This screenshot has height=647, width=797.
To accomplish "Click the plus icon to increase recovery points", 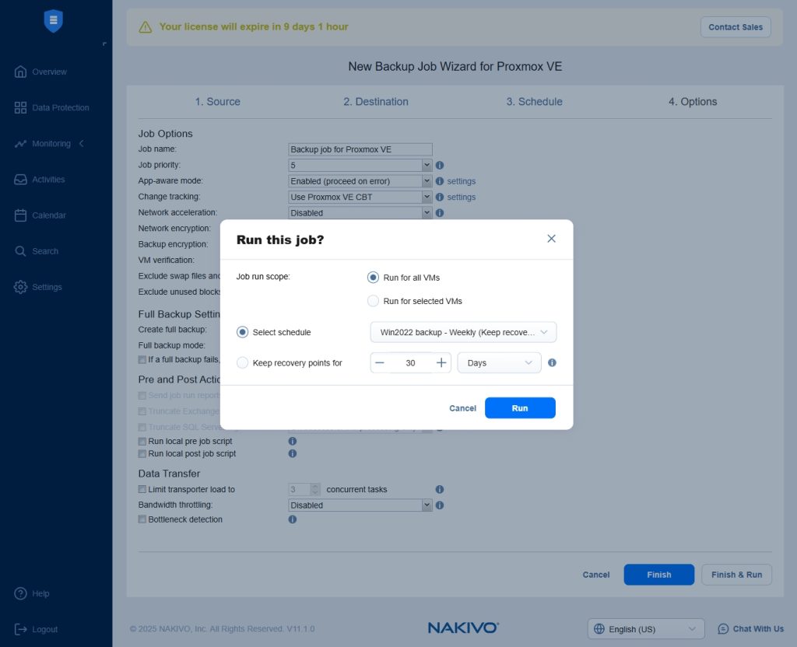I will [x=441, y=362].
